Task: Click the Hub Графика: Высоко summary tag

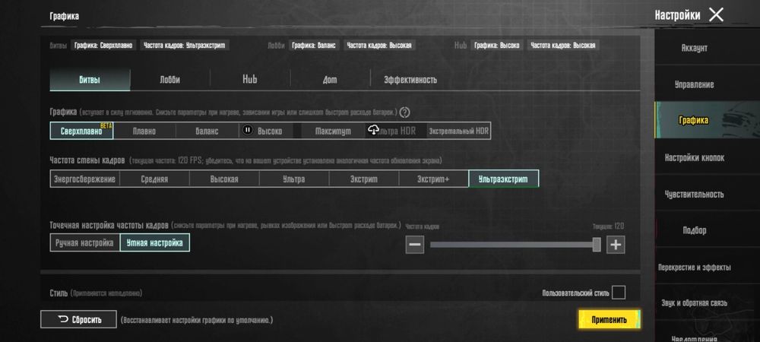Action: click(497, 45)
